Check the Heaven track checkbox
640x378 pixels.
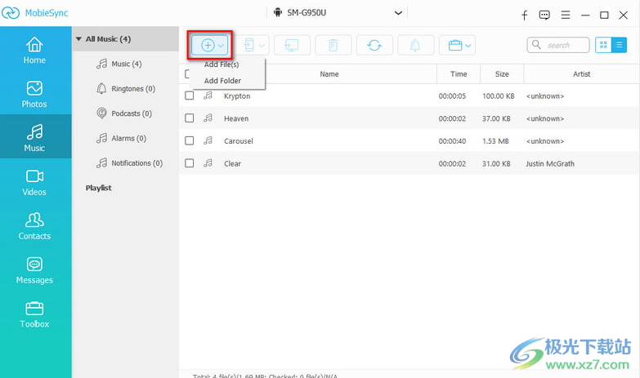click(190, 118)
